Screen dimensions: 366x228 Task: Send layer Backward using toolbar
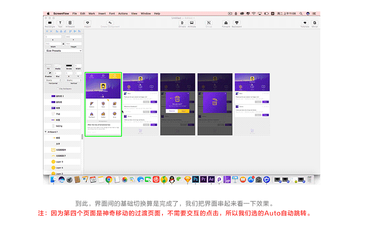(237, 22)
